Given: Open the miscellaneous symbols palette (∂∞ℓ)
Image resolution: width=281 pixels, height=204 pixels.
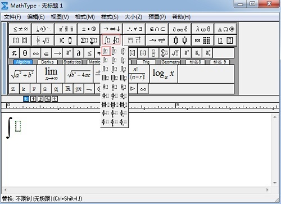Looking at the screenshot, I should coord(180,29).
